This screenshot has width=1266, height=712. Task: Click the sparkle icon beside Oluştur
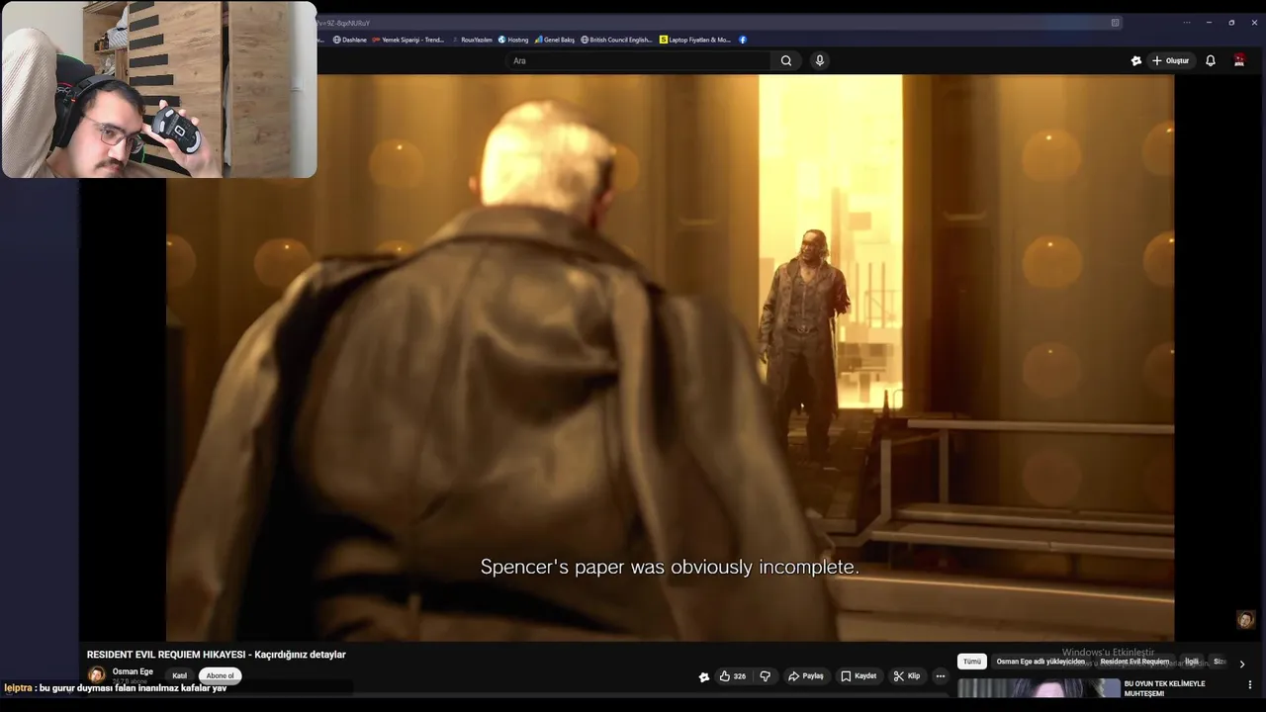coord(1135,60)
